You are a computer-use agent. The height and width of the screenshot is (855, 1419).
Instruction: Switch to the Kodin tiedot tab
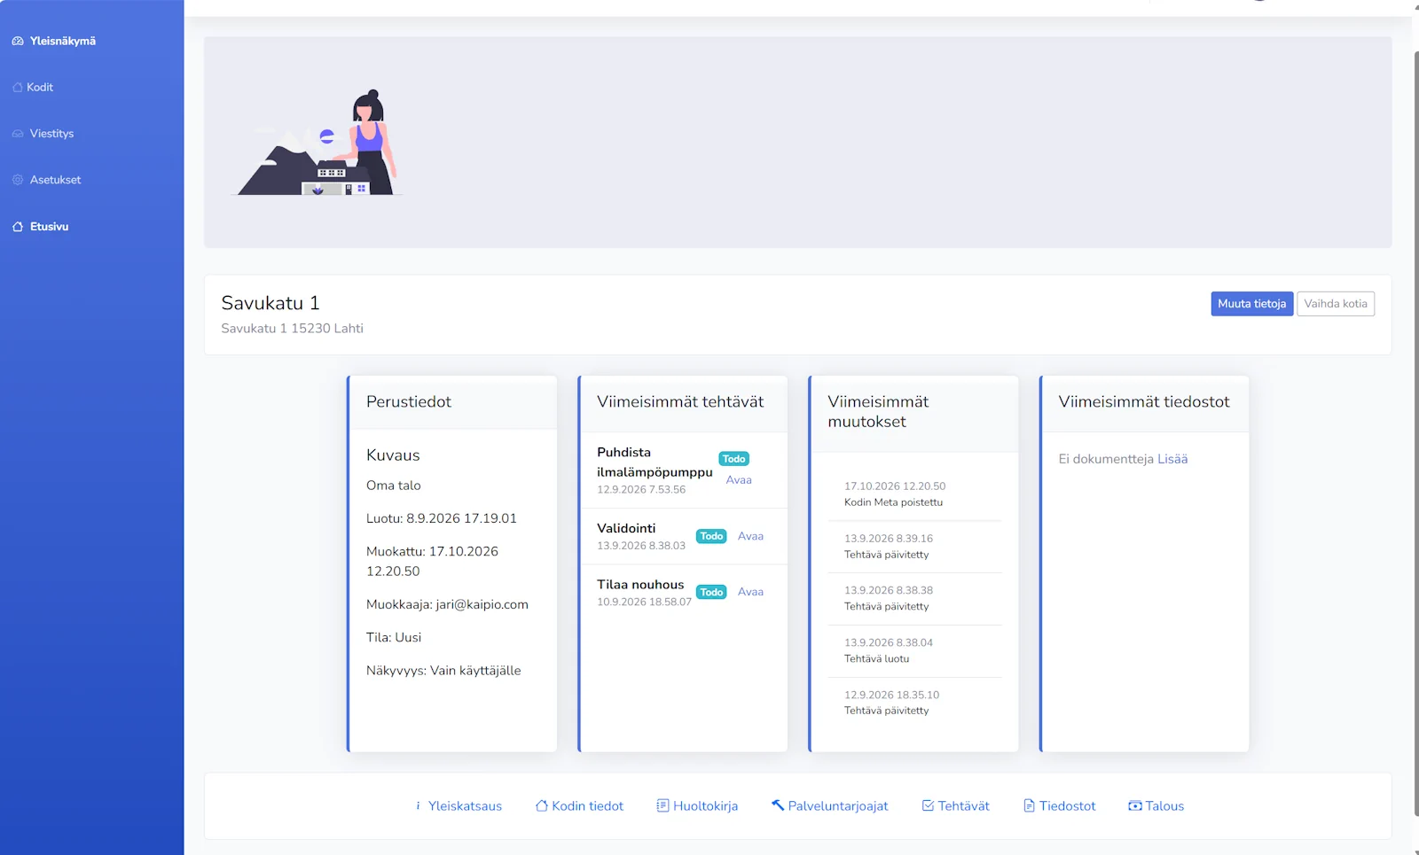[x=579, y=806]
